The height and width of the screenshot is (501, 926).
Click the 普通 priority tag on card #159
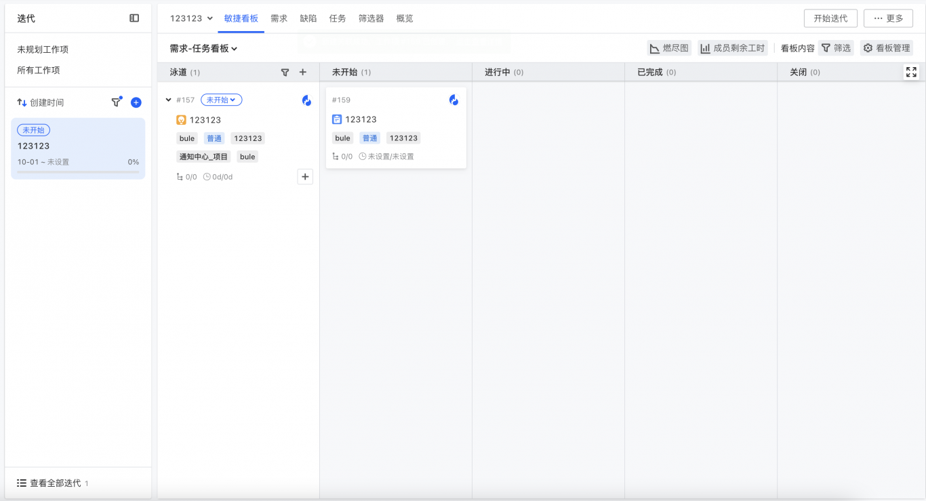369,138
